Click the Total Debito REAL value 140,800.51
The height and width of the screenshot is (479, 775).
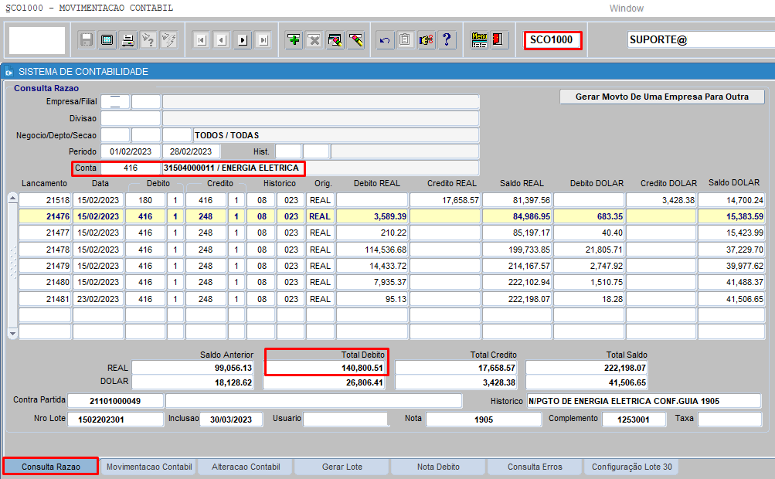click(325, 368)
